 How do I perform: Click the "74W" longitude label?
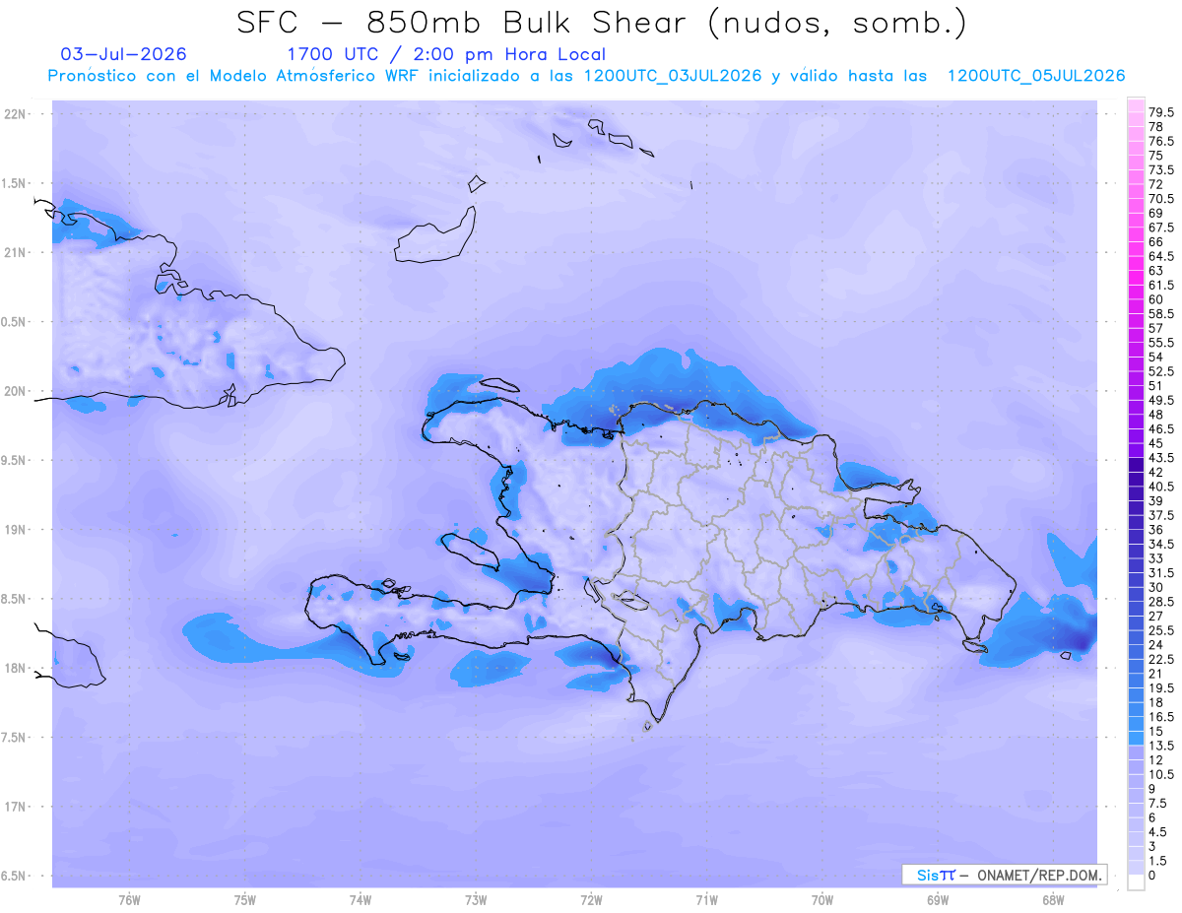point(361,899)
